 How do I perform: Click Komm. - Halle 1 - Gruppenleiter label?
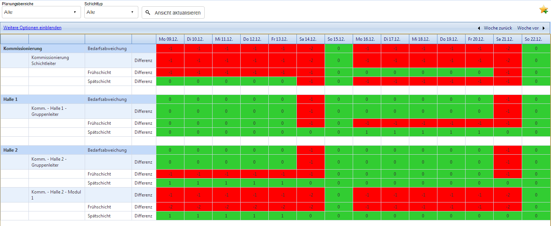point(49,111)
